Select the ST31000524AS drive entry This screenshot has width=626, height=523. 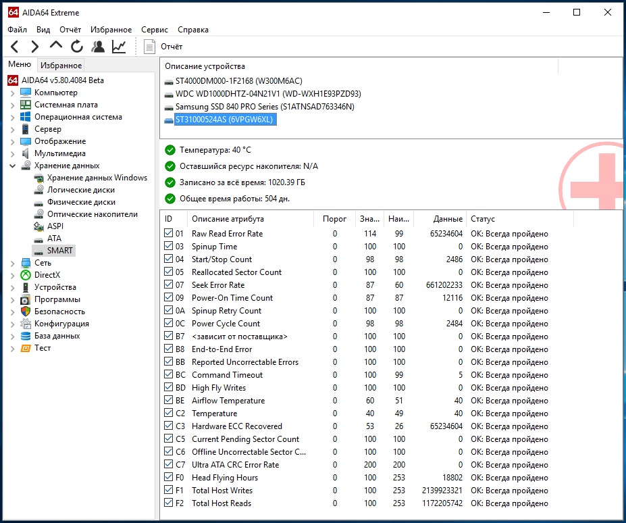pyautogui.click(x=224, y=120)
